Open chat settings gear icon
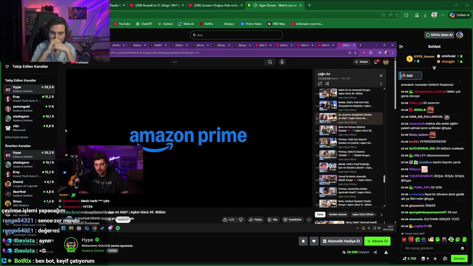 pos(435,259)
